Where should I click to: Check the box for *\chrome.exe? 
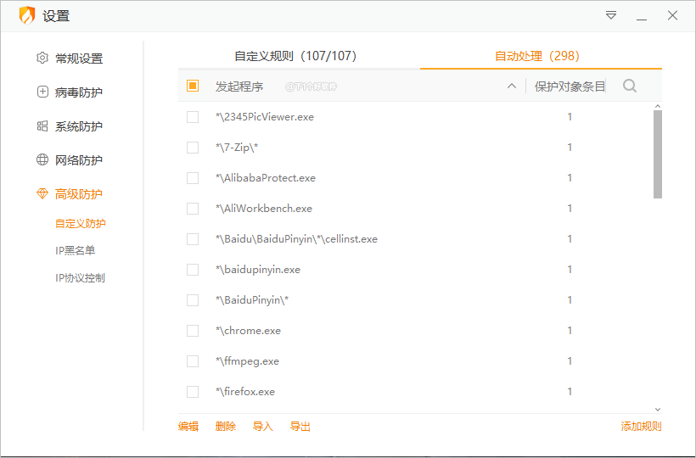point(193,331)
